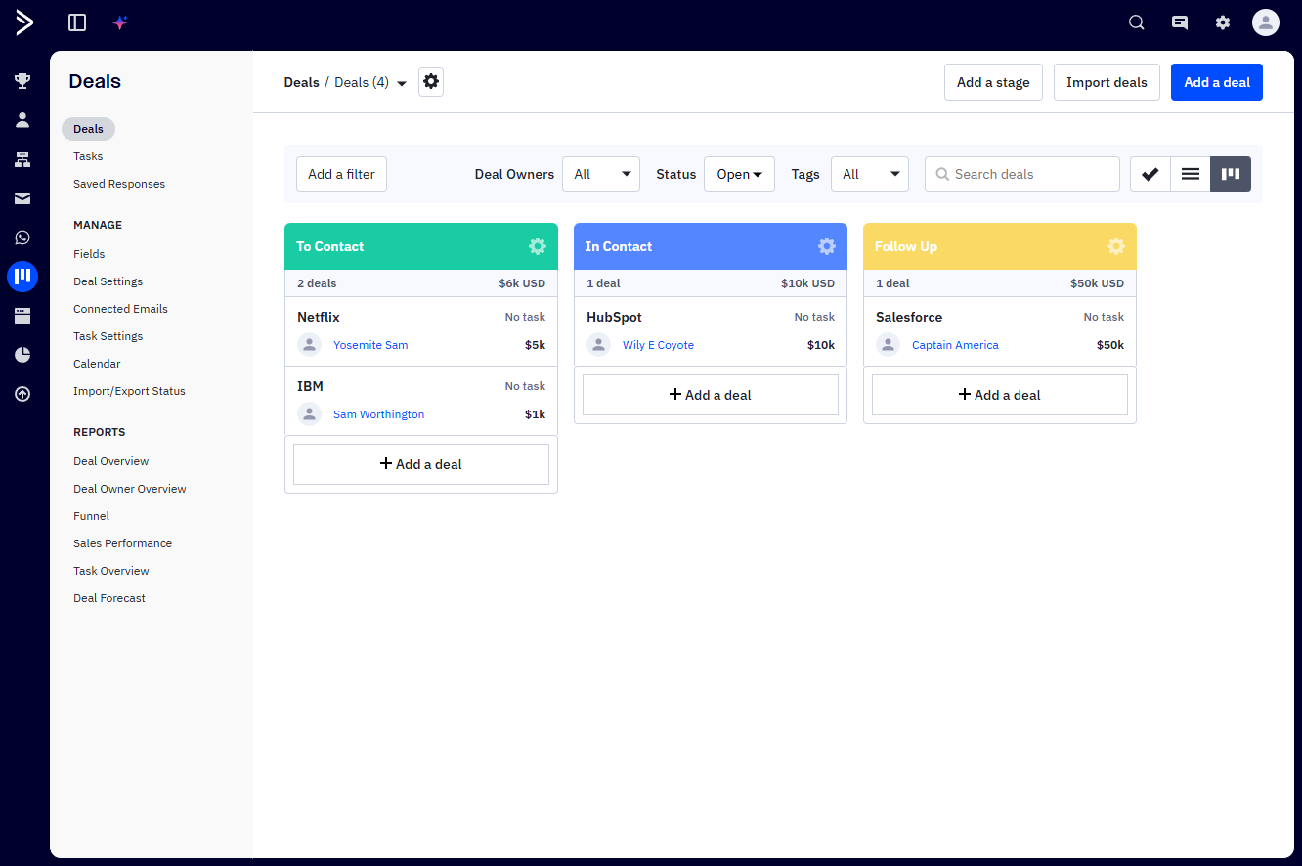Expand the Status Open dropdown
Viewport: 1302px width, 866px height.
point(739,173)
